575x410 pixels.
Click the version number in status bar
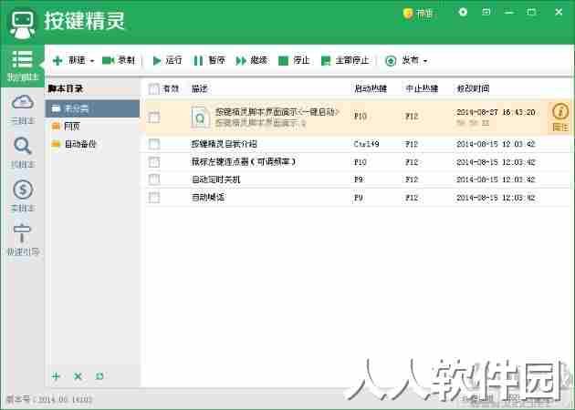(49, 399)
